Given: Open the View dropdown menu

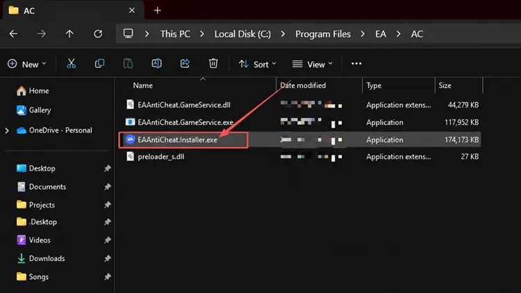Looking at the screenshot, I should coord(313,64).
